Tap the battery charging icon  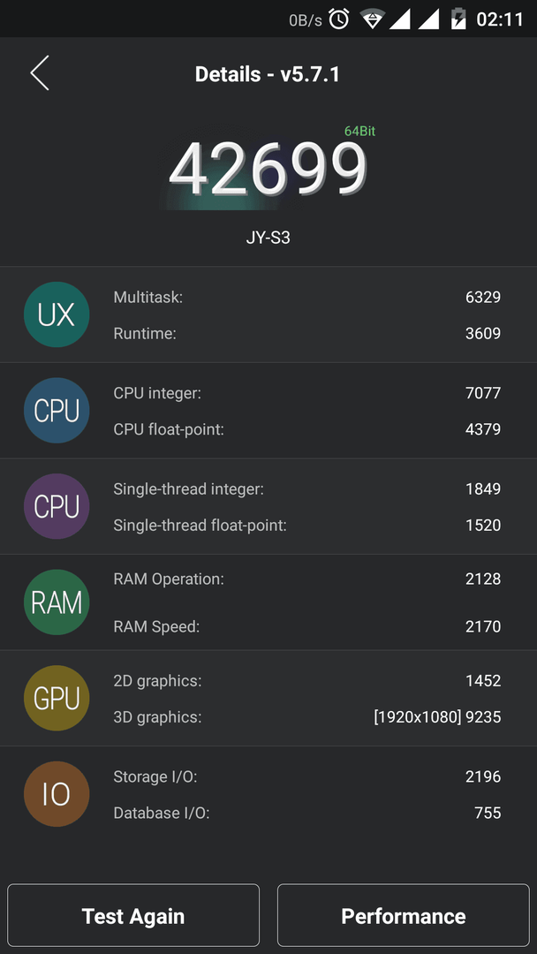[x=458, y=19]
